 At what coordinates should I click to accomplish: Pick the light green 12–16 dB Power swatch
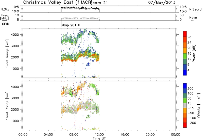click(x=185, y=56)
